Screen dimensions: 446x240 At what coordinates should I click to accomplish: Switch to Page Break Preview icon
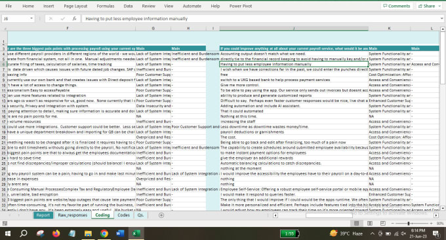tap(383, 224)
